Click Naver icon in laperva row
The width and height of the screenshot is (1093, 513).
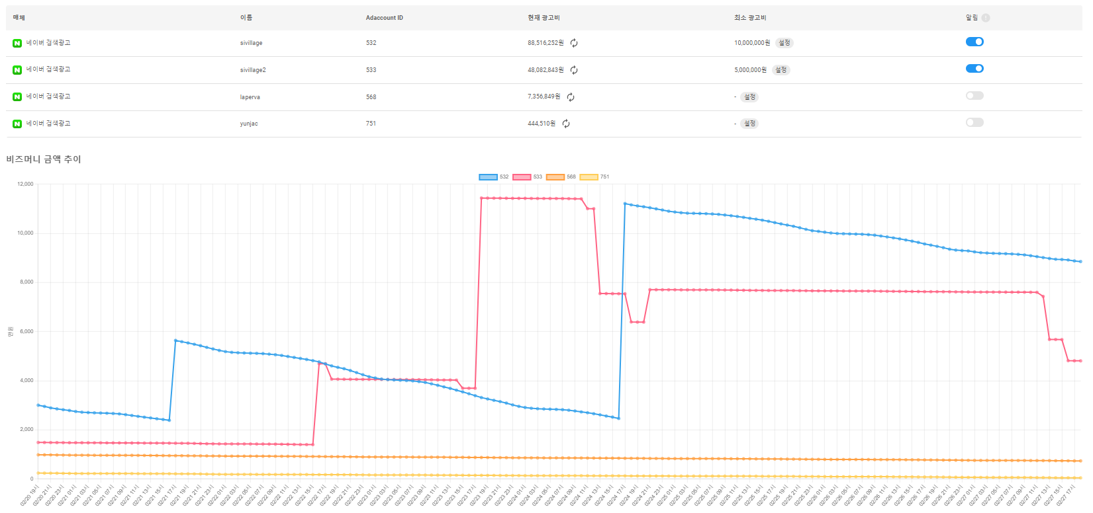tap(17, 97)
